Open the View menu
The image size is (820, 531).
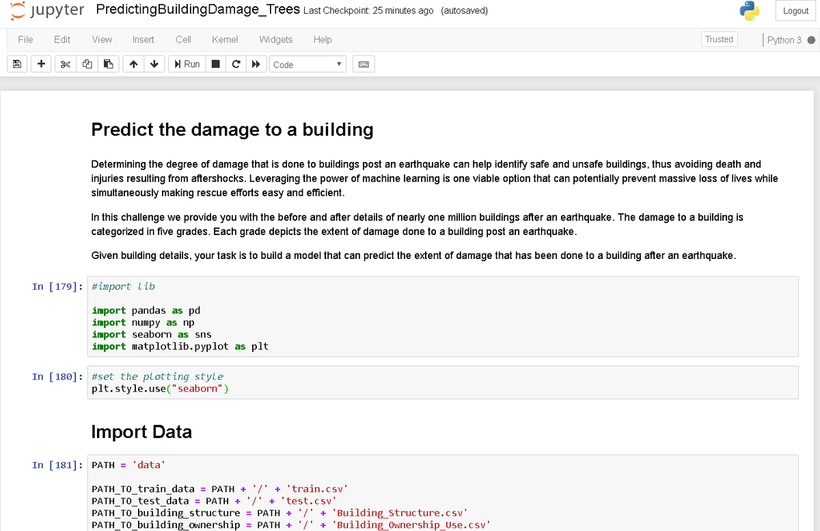[102, 40]
